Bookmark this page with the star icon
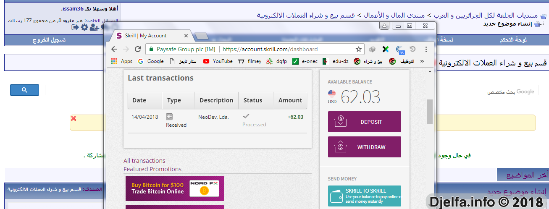Screen dimensions: 549x209 359,49
